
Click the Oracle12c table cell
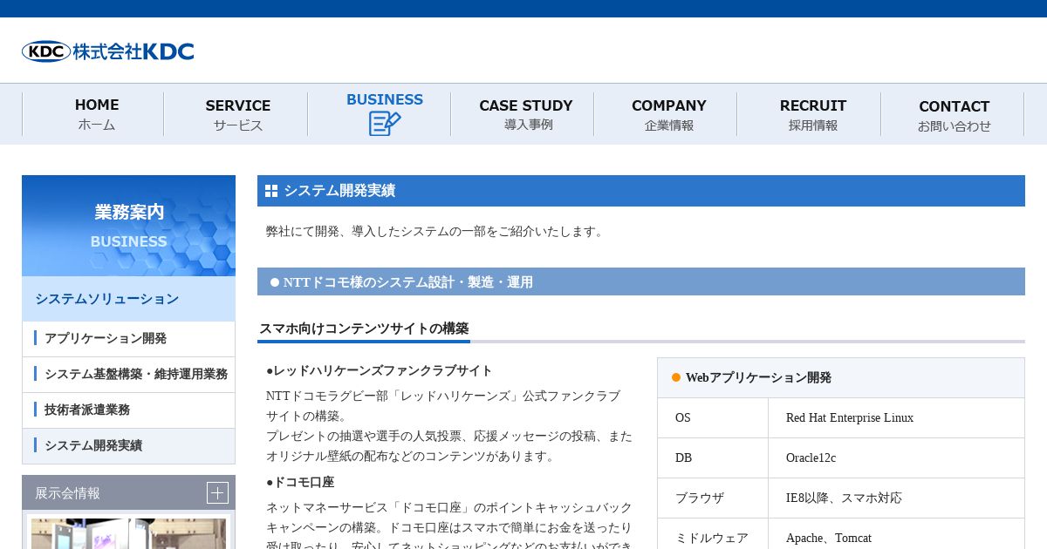tap(896, 458)
